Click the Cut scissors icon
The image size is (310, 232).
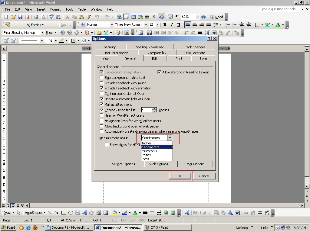pyautogui.click(x=67, y=17)
